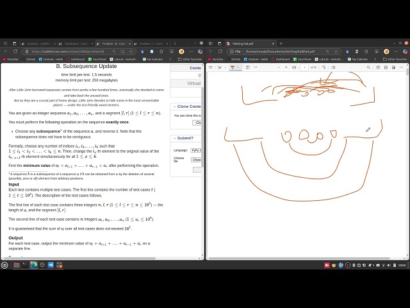This screenshot has height=308, width=410.
Task: Open the Linux Mint start menu
Action: [4, 265]
